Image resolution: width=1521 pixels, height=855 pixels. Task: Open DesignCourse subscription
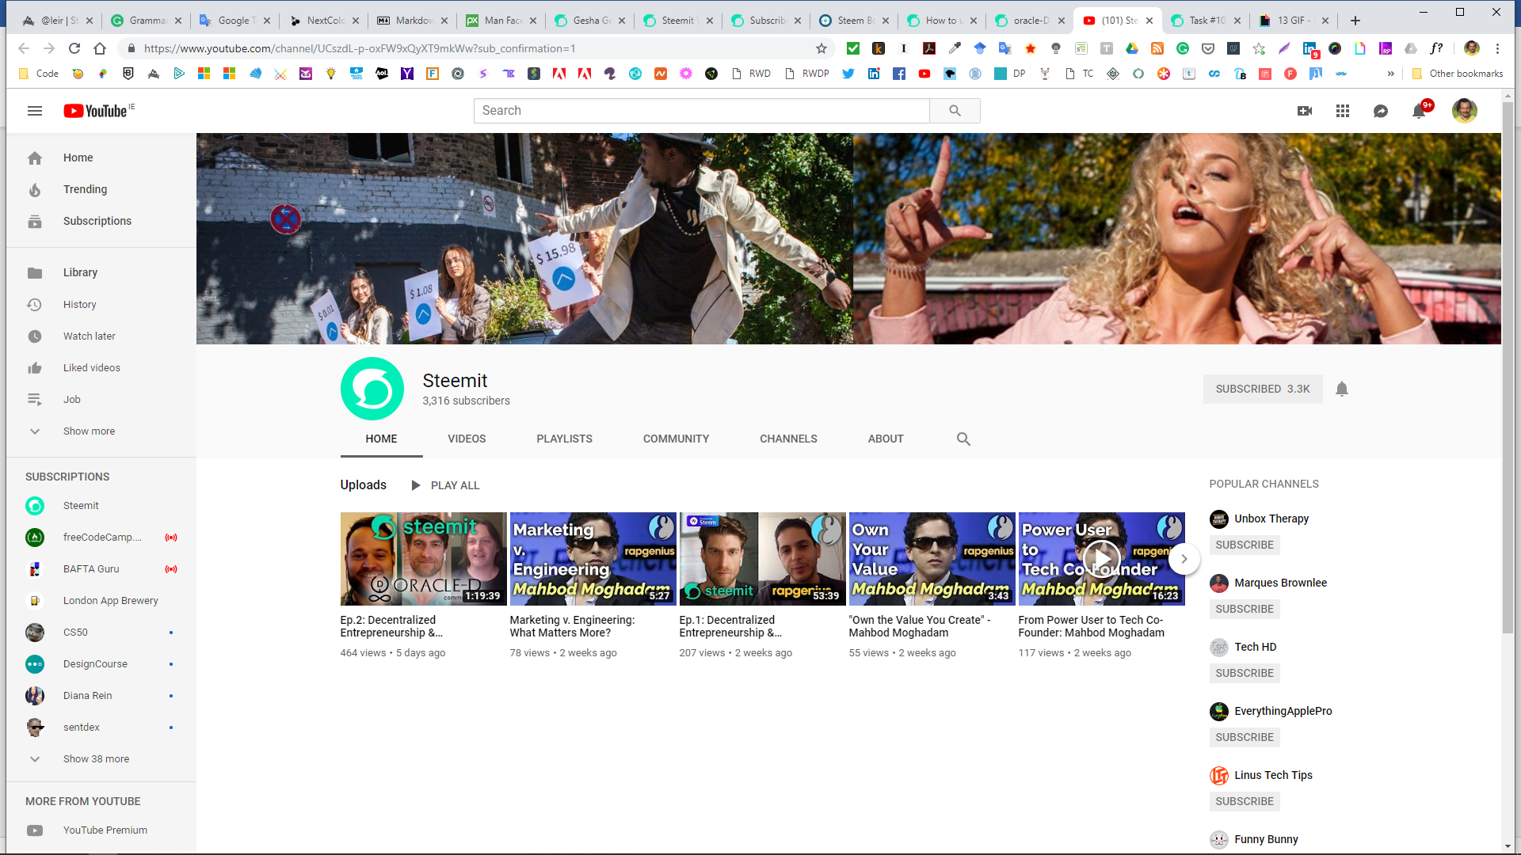click(101, 664)
